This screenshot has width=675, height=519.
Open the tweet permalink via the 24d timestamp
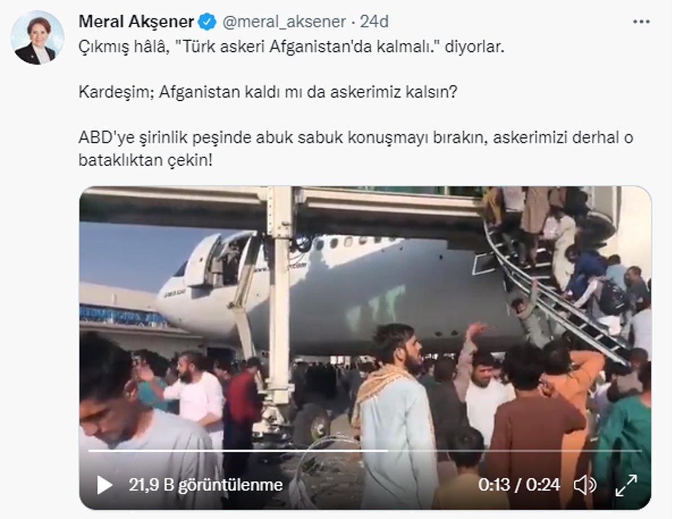pyautogui.click(x=374, y=22)
